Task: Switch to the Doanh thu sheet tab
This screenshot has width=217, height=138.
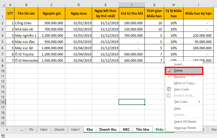Action: point(108,129)
